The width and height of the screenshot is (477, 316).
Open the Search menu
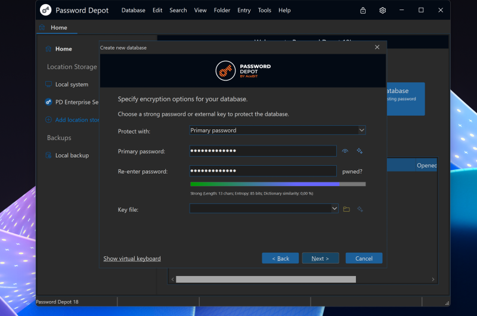[178, 10]
